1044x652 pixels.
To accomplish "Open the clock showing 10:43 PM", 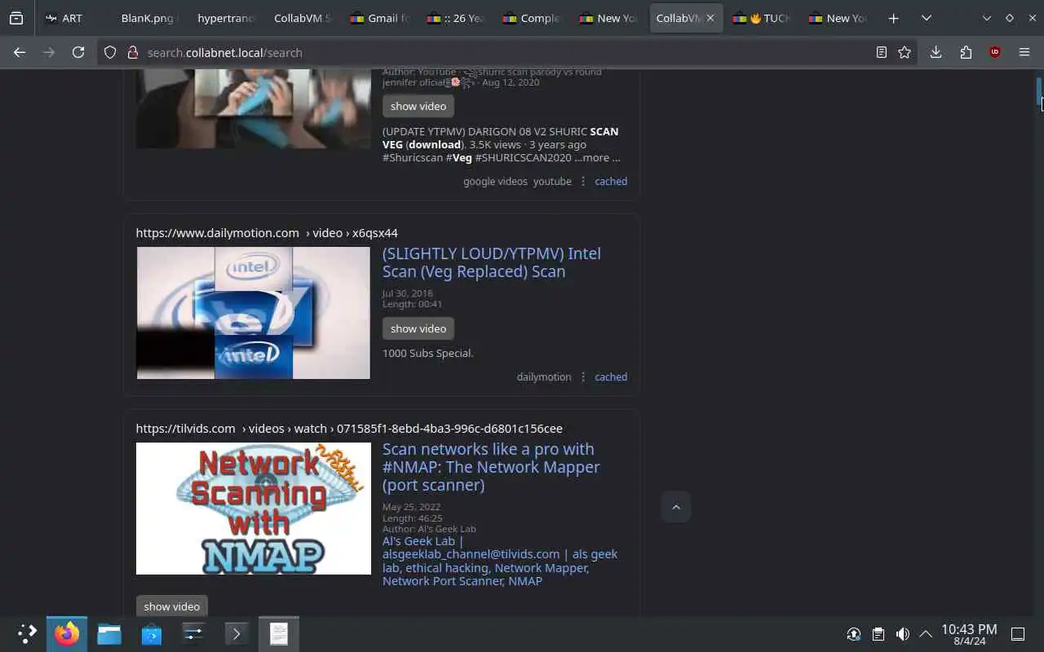I will tap(969, 634).
